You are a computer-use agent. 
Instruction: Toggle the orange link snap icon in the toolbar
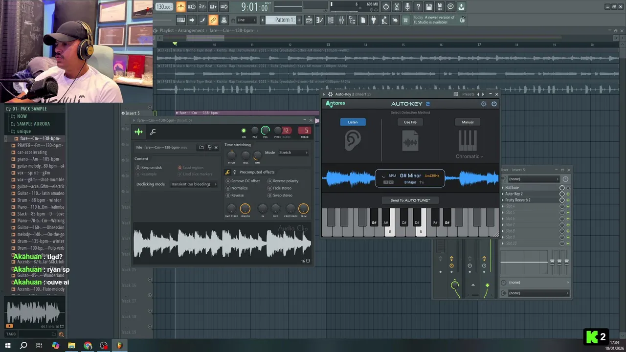(x=213, y=20)
